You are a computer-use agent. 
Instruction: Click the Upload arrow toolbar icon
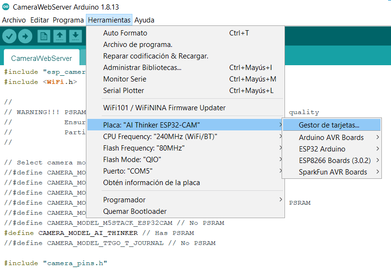tap(25, 36)
